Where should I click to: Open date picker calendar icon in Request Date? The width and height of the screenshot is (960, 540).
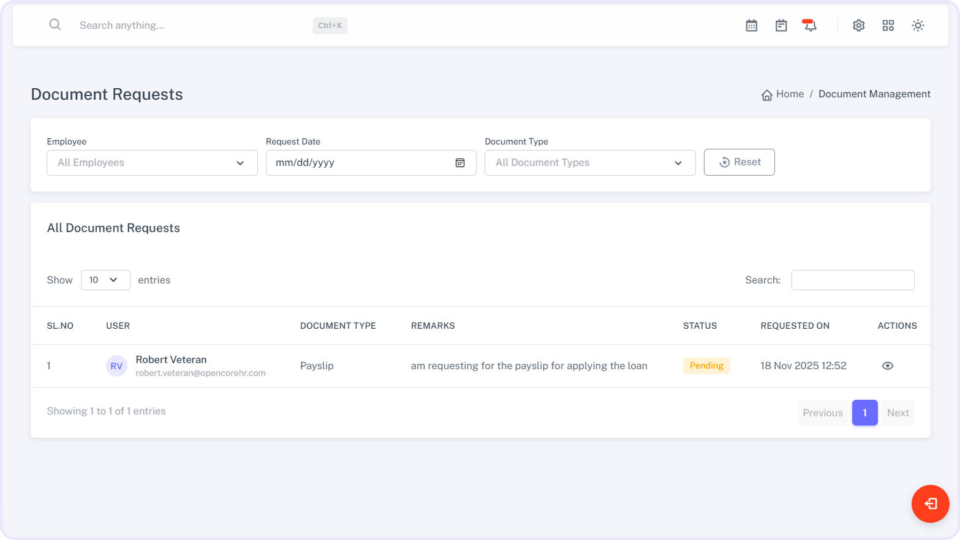(460, 163)
